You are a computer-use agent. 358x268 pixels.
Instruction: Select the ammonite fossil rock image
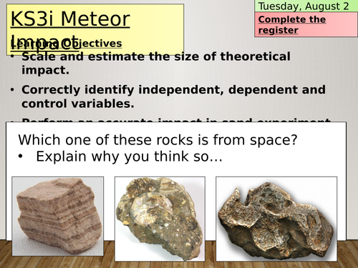160,219
